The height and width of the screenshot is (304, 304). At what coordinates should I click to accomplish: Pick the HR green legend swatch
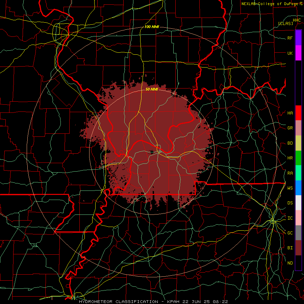tap(298, 158)
